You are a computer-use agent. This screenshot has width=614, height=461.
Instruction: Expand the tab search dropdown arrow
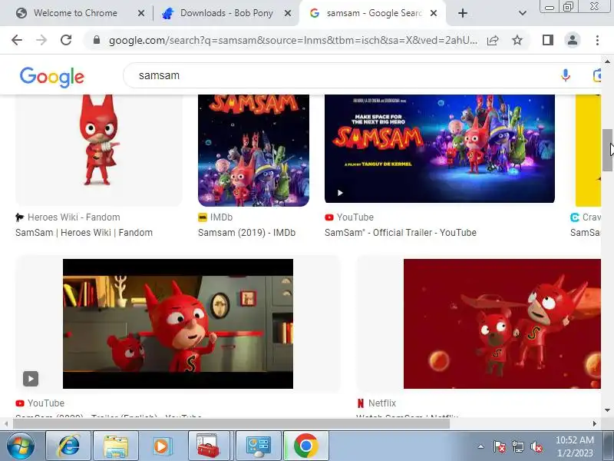point(523,13)
